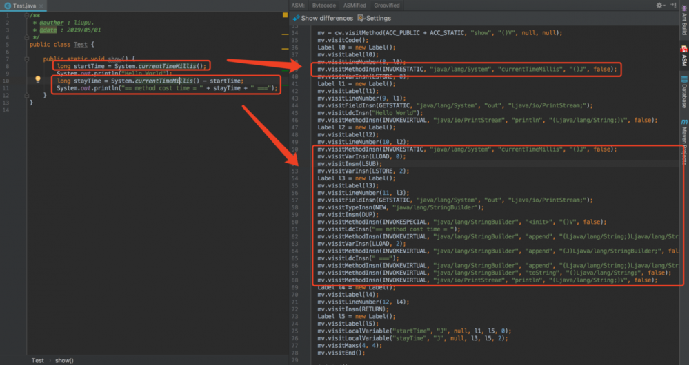689x365 pixels.
Task: Click the show() breadcrumb in the bottom bar
Action: point(64,360)
